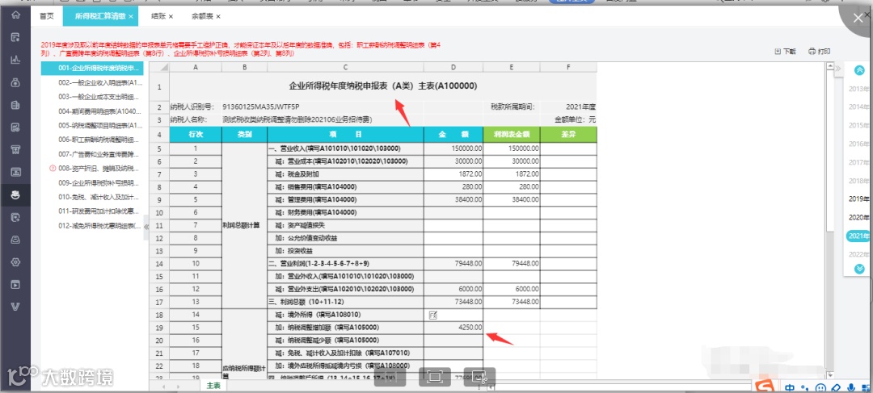Click the V icon at sidebar bottom
Screen dimensions: 873x393
pyautogui.click(x=15, y=307)
